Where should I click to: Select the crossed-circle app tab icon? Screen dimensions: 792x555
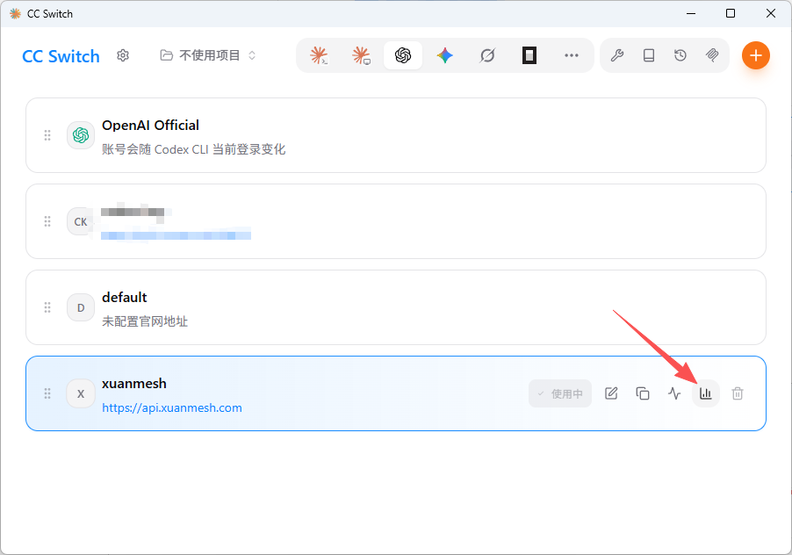point(487,55)
